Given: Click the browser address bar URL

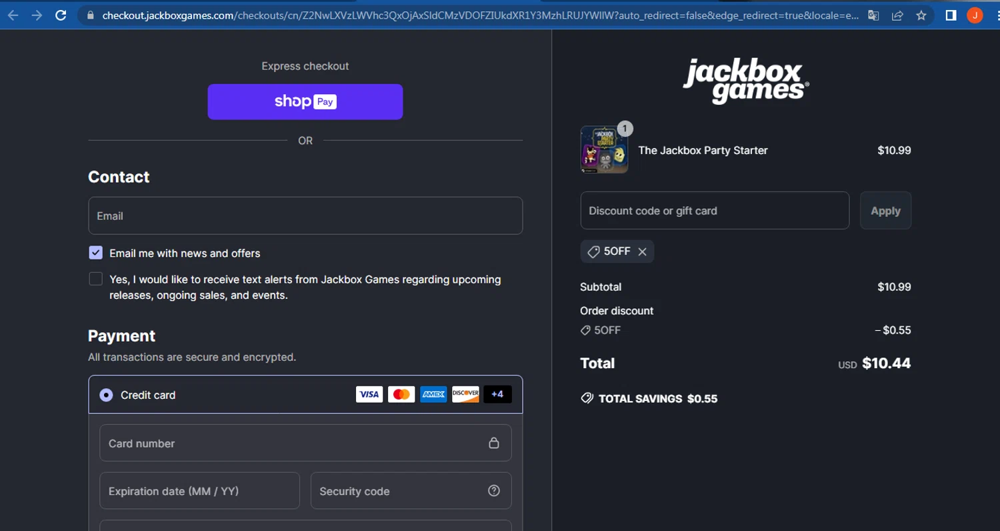Looking at the screenshot, I should (480, 15).
